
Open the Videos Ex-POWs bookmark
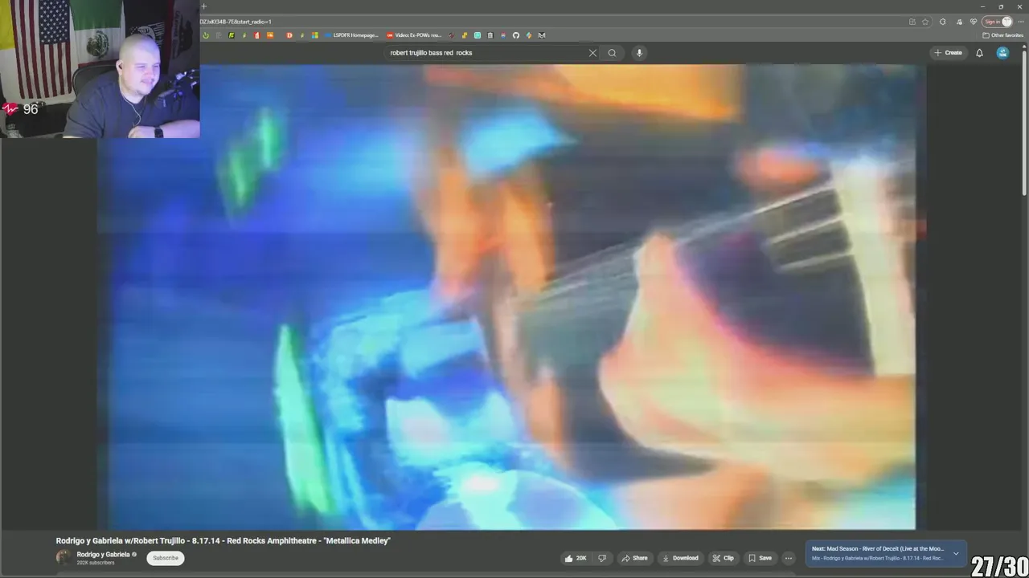point(415,35)
